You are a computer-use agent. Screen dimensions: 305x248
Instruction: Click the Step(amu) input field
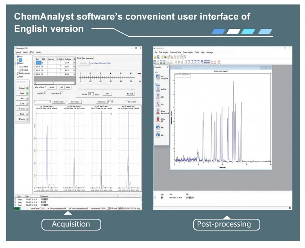[45, 94]
